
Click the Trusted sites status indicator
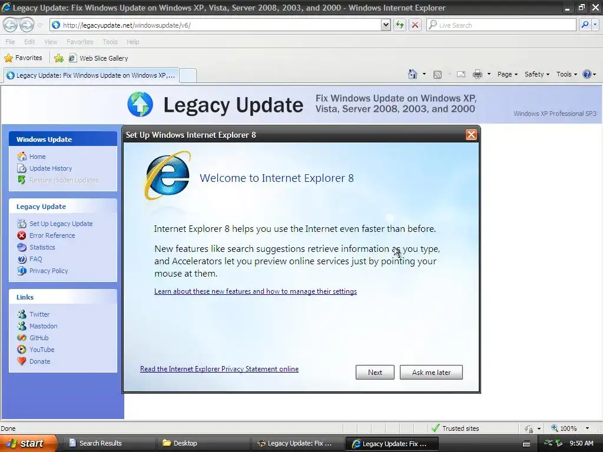click(456, 428)
